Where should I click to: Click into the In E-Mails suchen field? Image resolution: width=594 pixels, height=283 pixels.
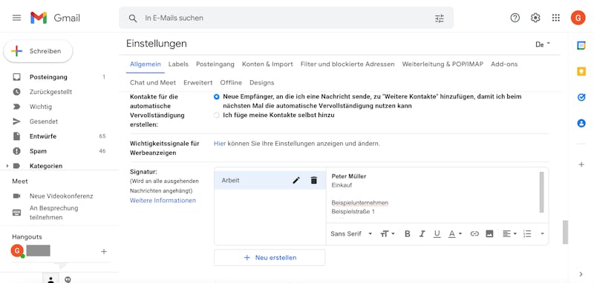pos(286,18)
